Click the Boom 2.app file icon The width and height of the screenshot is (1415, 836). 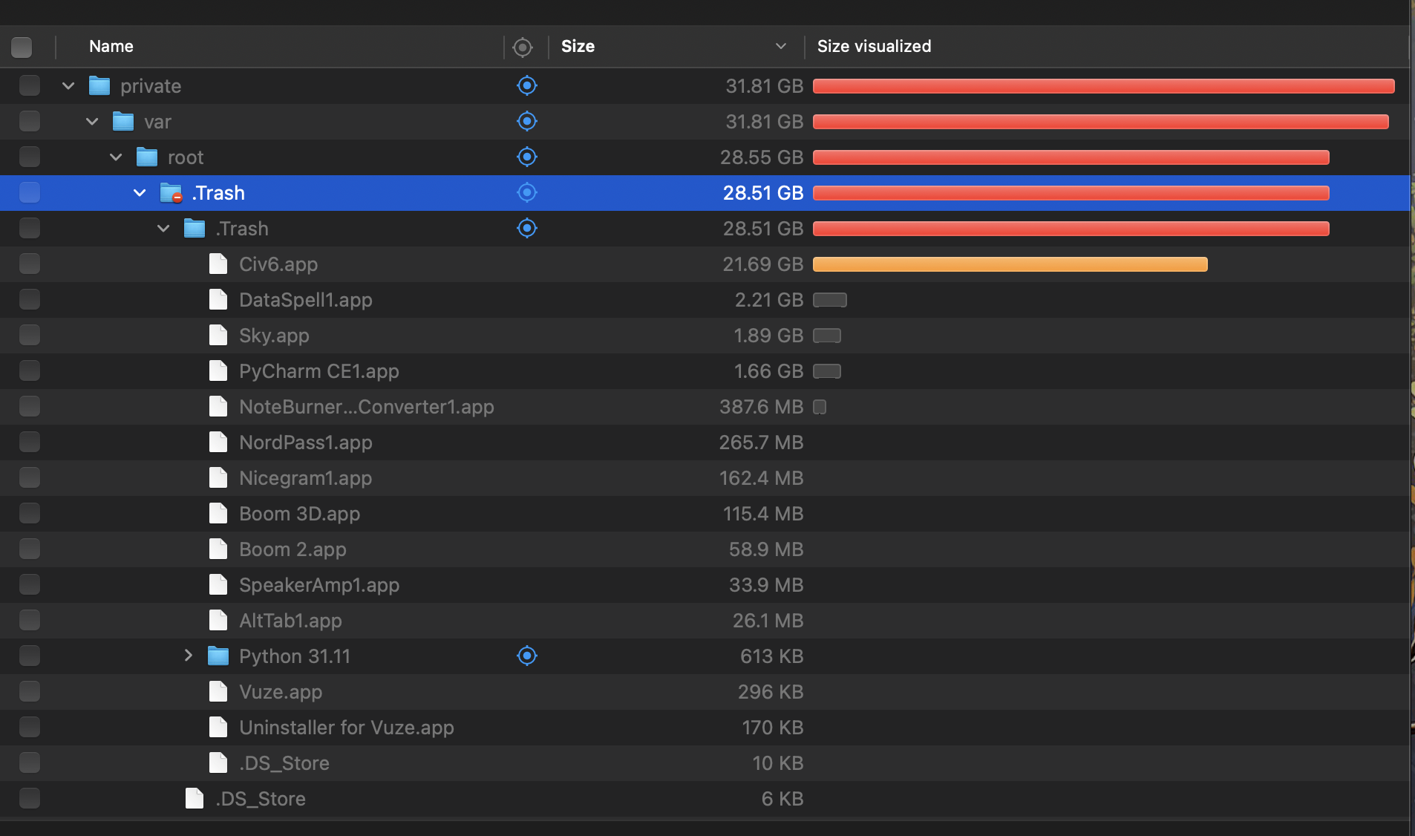point(218,549)
